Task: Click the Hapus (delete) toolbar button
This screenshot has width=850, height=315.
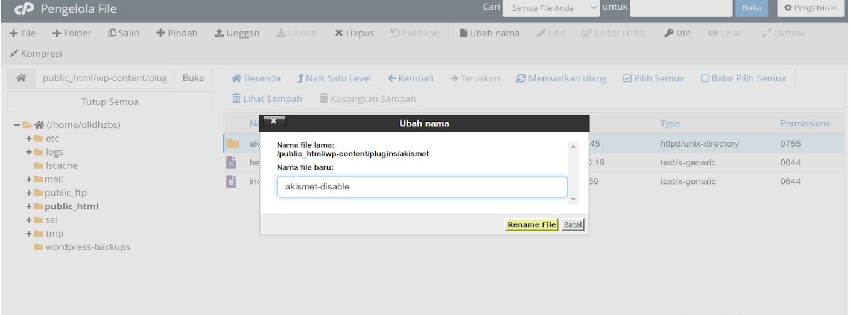Action: click(355, 32)
